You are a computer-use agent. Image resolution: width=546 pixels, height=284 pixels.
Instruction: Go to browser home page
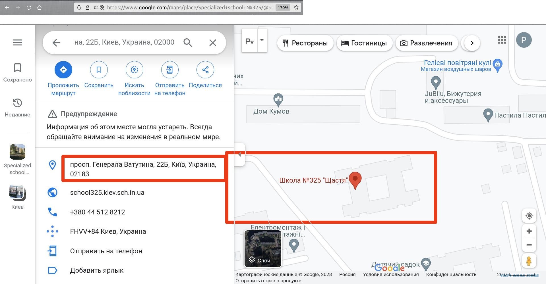40,8
